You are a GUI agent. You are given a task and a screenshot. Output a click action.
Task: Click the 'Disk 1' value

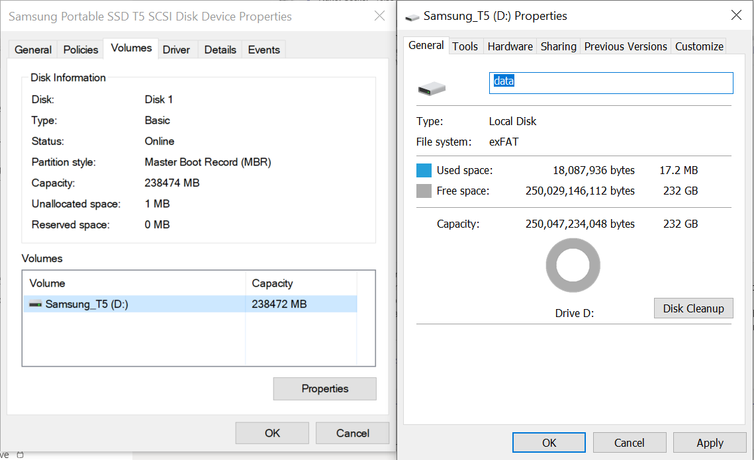[159, 99]
